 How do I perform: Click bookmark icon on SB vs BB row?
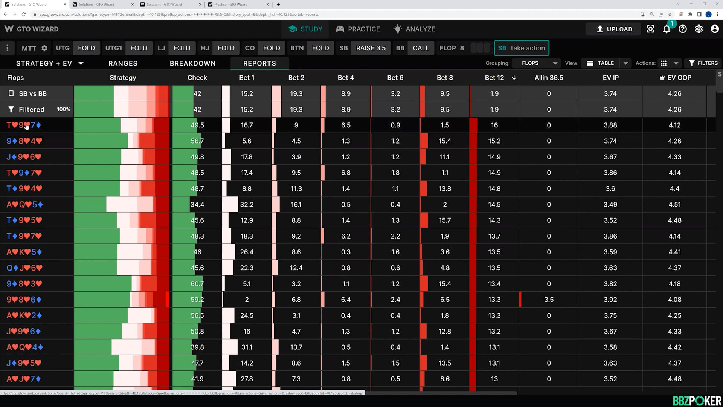tap(11, 93)
